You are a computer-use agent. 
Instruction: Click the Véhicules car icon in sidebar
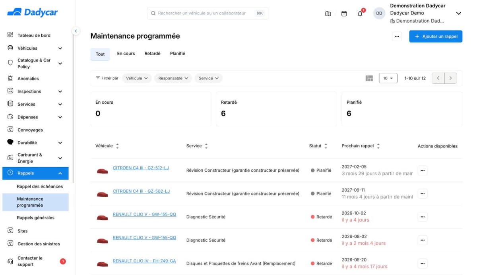coord(10,48)
